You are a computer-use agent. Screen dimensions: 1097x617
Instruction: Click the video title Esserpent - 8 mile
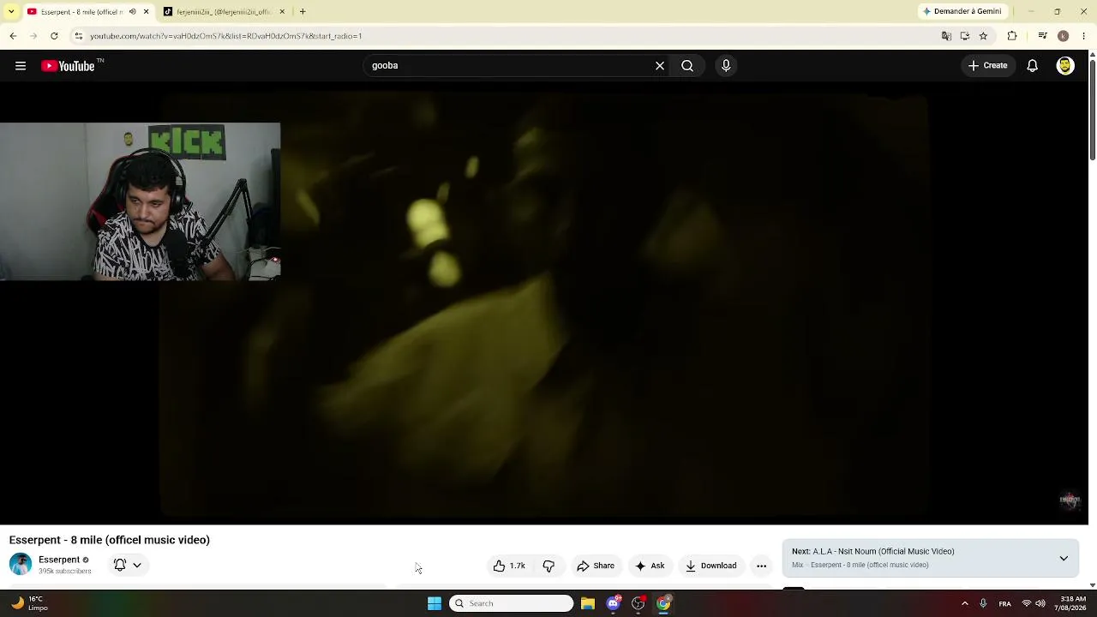tap(110, 540)
